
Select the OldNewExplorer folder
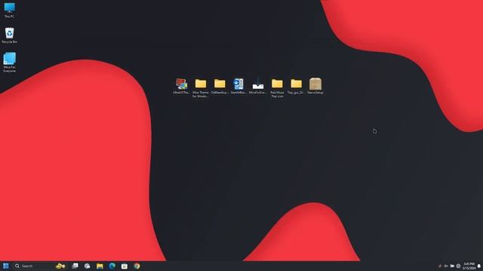220,86
